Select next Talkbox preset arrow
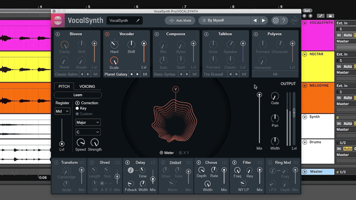The width and height of the screenshot is (356, 200). click(236, 74)
